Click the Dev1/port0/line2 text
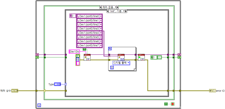This screenshot has height=109, width=225. click(x=89, y=24)
